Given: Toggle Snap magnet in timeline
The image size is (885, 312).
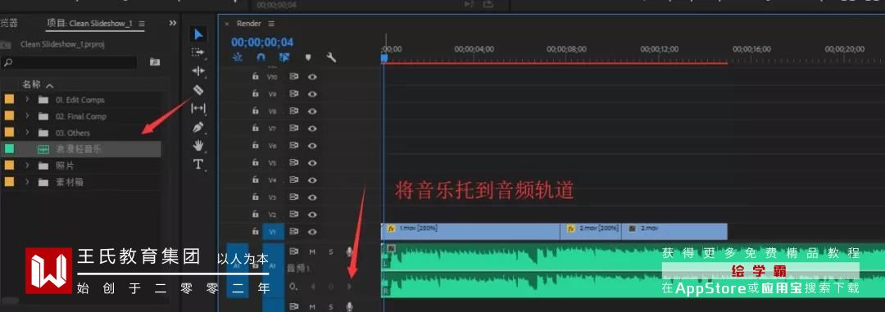Looking at the screenshot, I should 261,57.
